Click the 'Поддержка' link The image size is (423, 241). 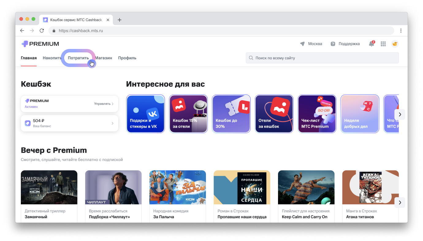point(349,44)
